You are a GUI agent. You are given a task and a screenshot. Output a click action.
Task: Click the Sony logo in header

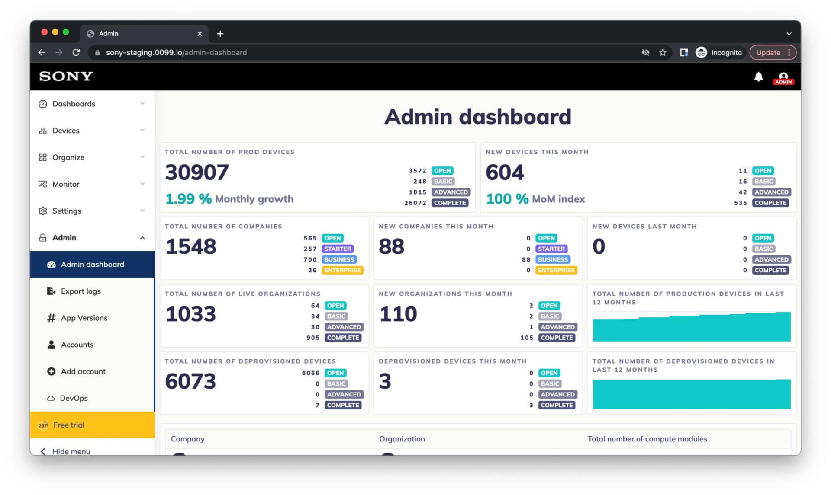66,77
